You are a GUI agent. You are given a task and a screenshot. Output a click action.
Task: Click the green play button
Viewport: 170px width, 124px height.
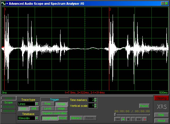(123, 119)
